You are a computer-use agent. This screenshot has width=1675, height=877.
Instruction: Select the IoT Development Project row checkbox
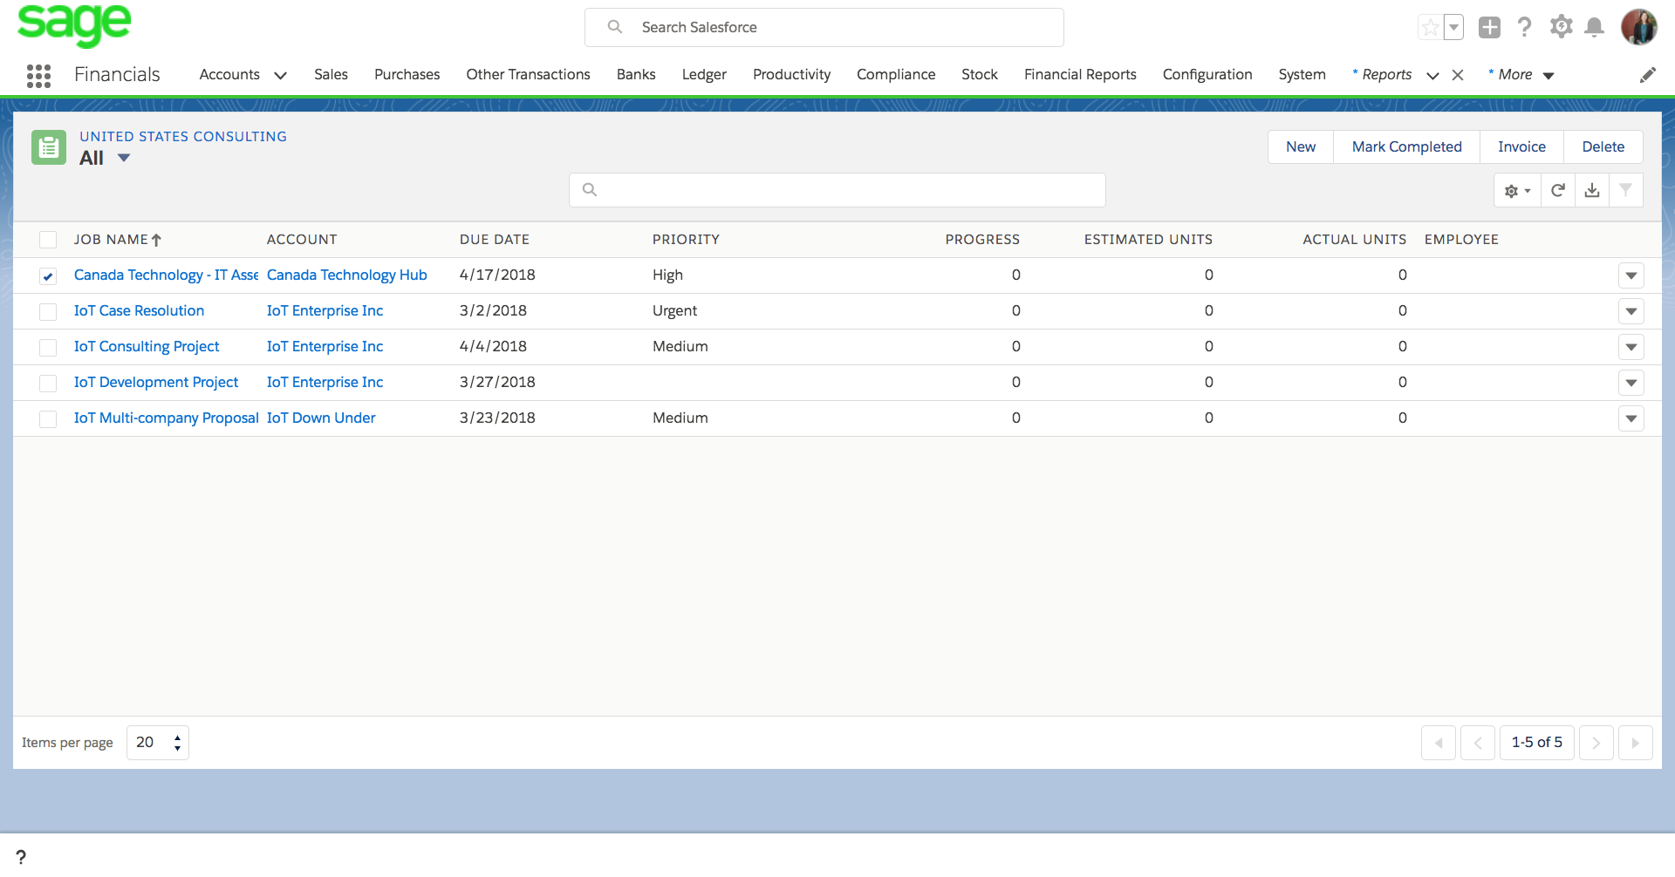(48, 383)
